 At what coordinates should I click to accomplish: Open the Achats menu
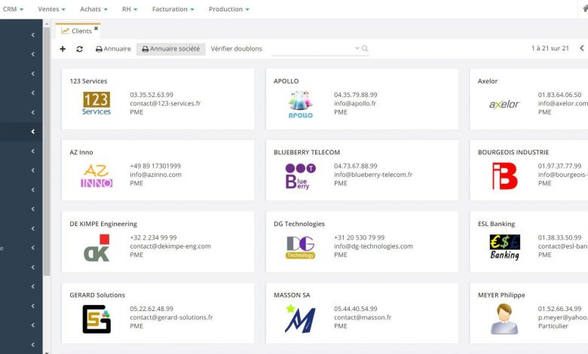click(x=93, y=9)
